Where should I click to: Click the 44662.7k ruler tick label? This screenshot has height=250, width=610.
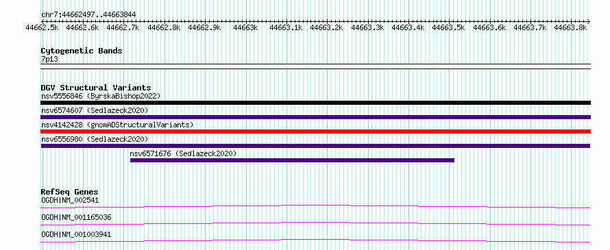(x=123, y=27)
